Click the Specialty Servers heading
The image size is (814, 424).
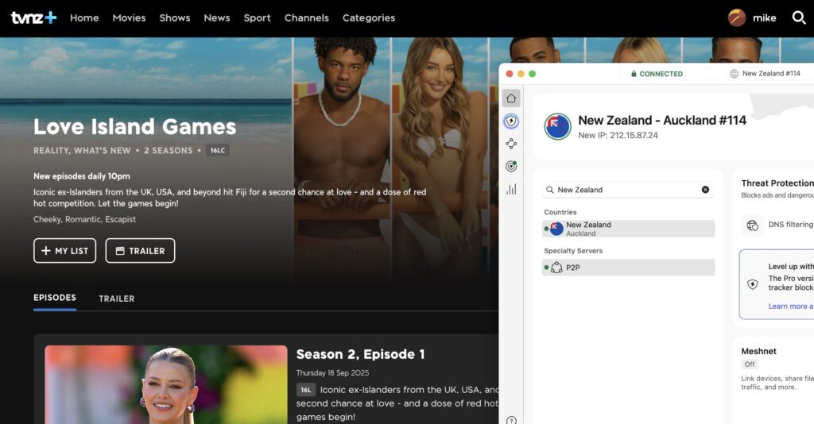(x=573, y=250)
